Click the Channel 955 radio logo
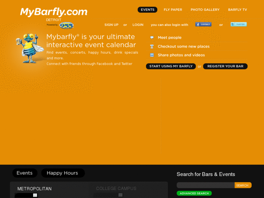Viewport: 264px width, 198px height. pyautogui.click(x=66, y=25)
